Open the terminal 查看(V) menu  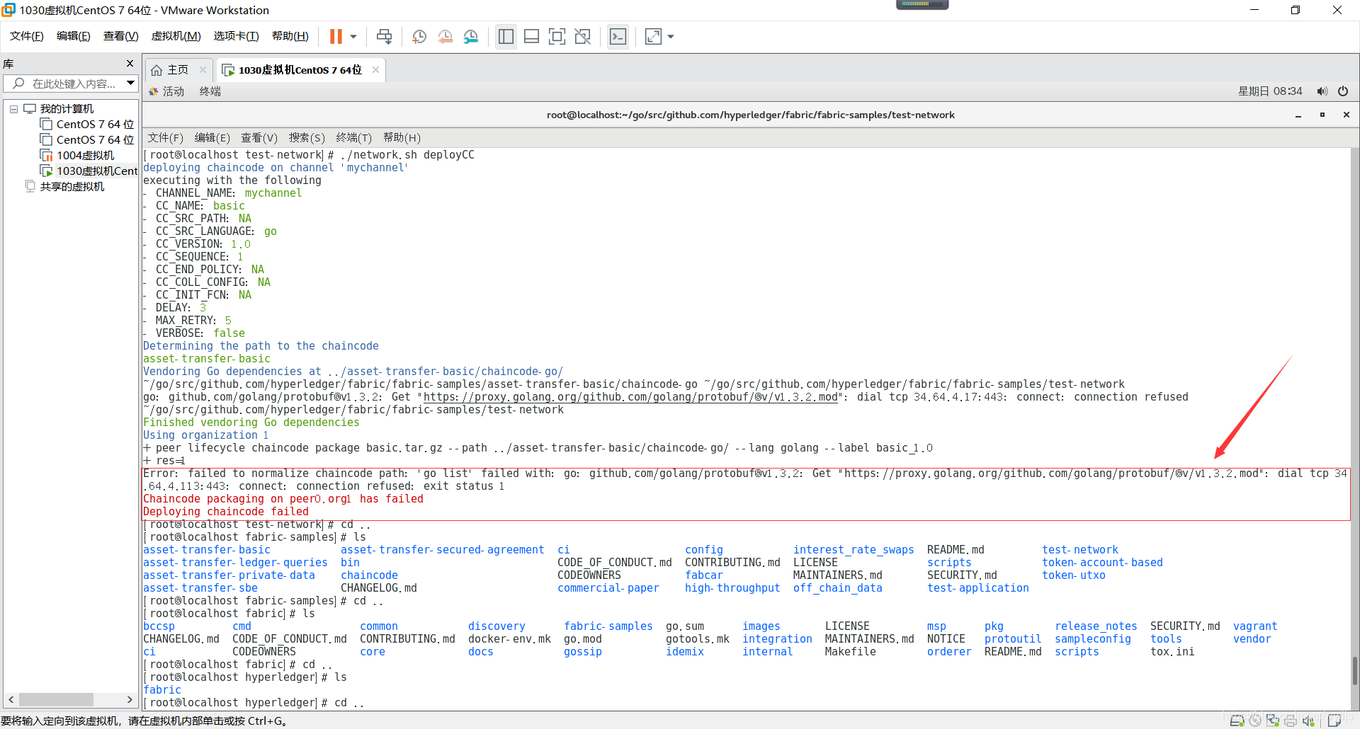click(x=259, y=138)
